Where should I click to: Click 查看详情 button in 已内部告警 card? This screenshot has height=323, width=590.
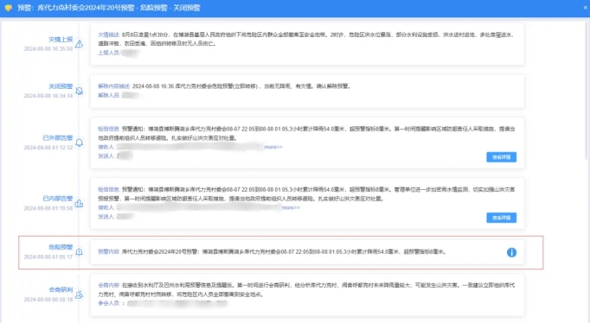501,218
